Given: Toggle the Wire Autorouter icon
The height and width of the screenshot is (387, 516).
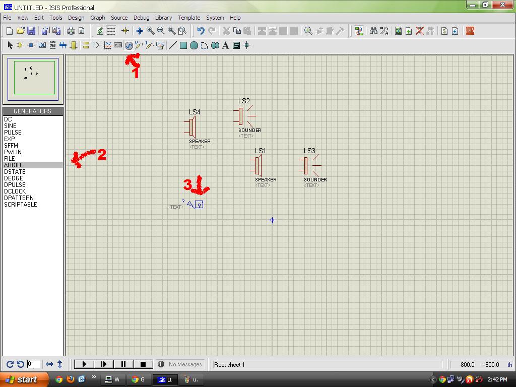Looking at the screenshot, I should click(x=359, y=31).
